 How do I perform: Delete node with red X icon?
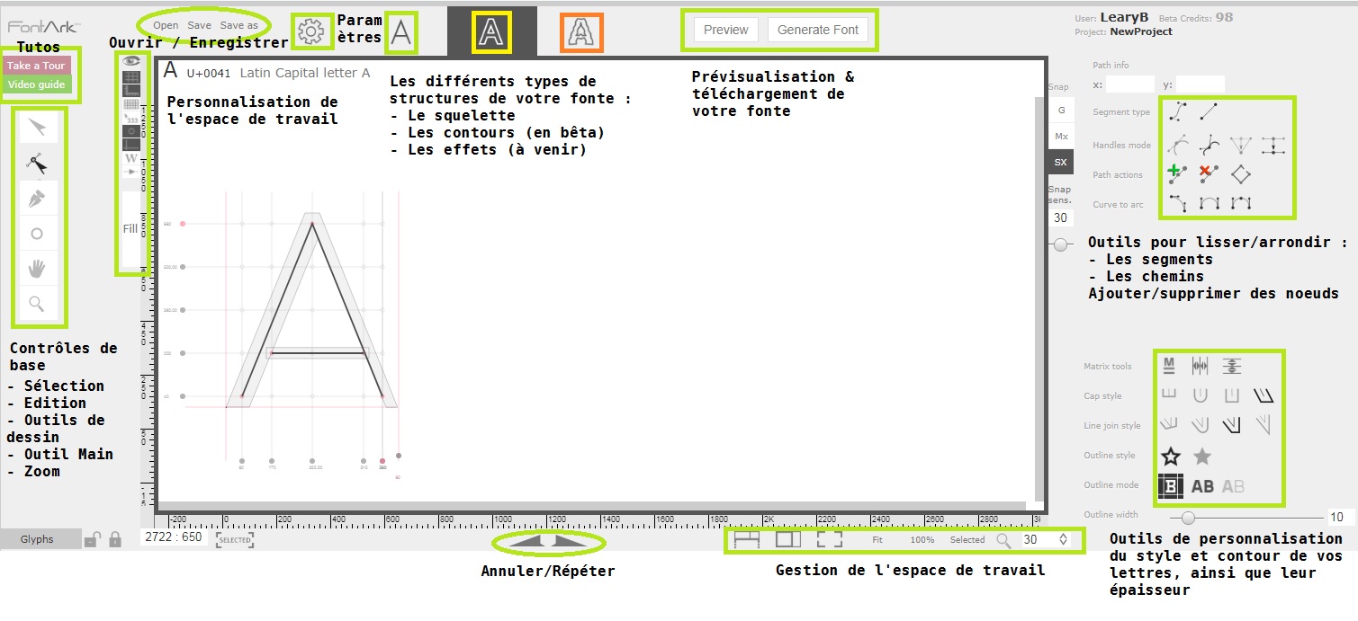coord(1210,173)
